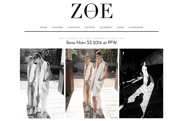Click the ZOE Magazine logo

pyautogui.click(x=92, y=11)
